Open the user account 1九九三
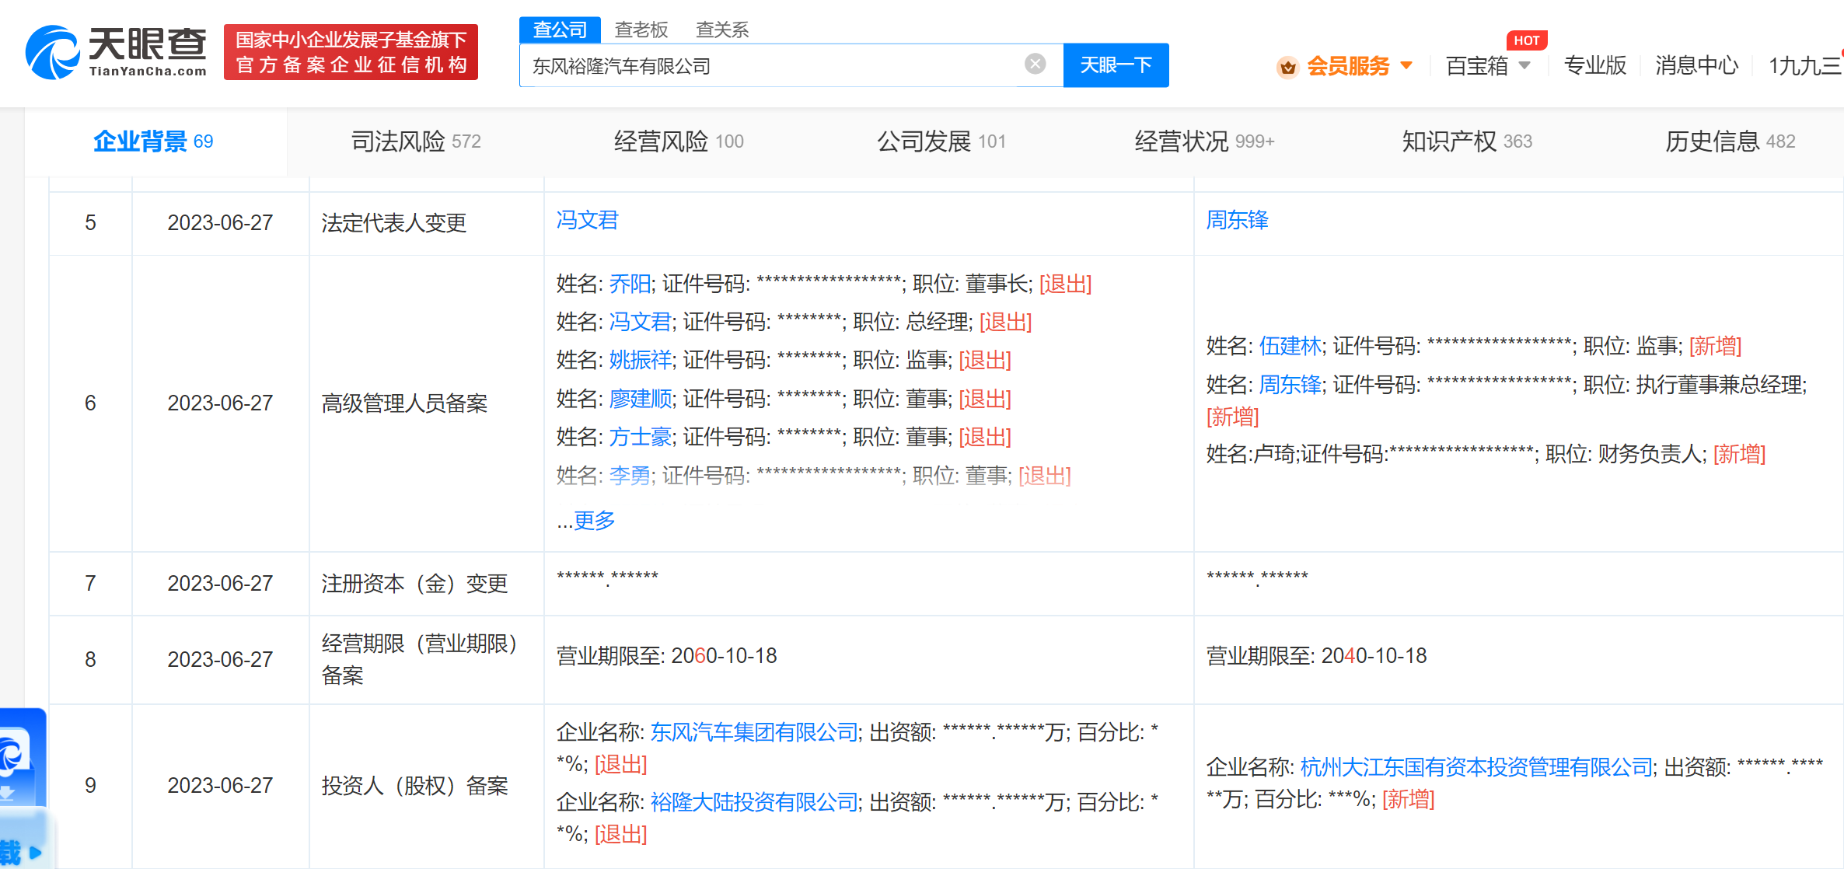This screenshot has width=1844, height=869. 1805,66
